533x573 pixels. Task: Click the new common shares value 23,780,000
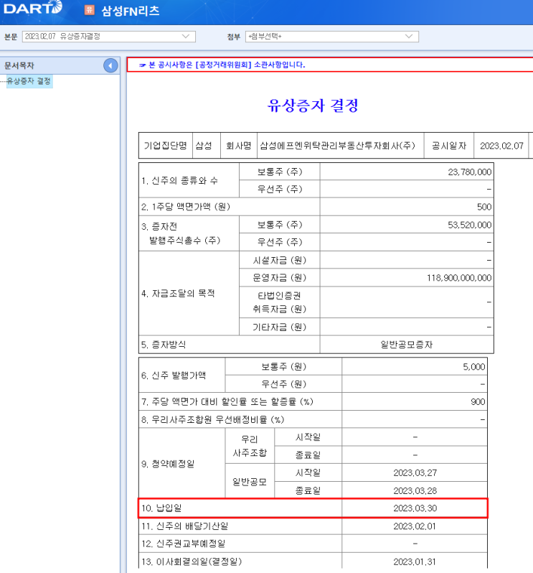coord(469,172)
